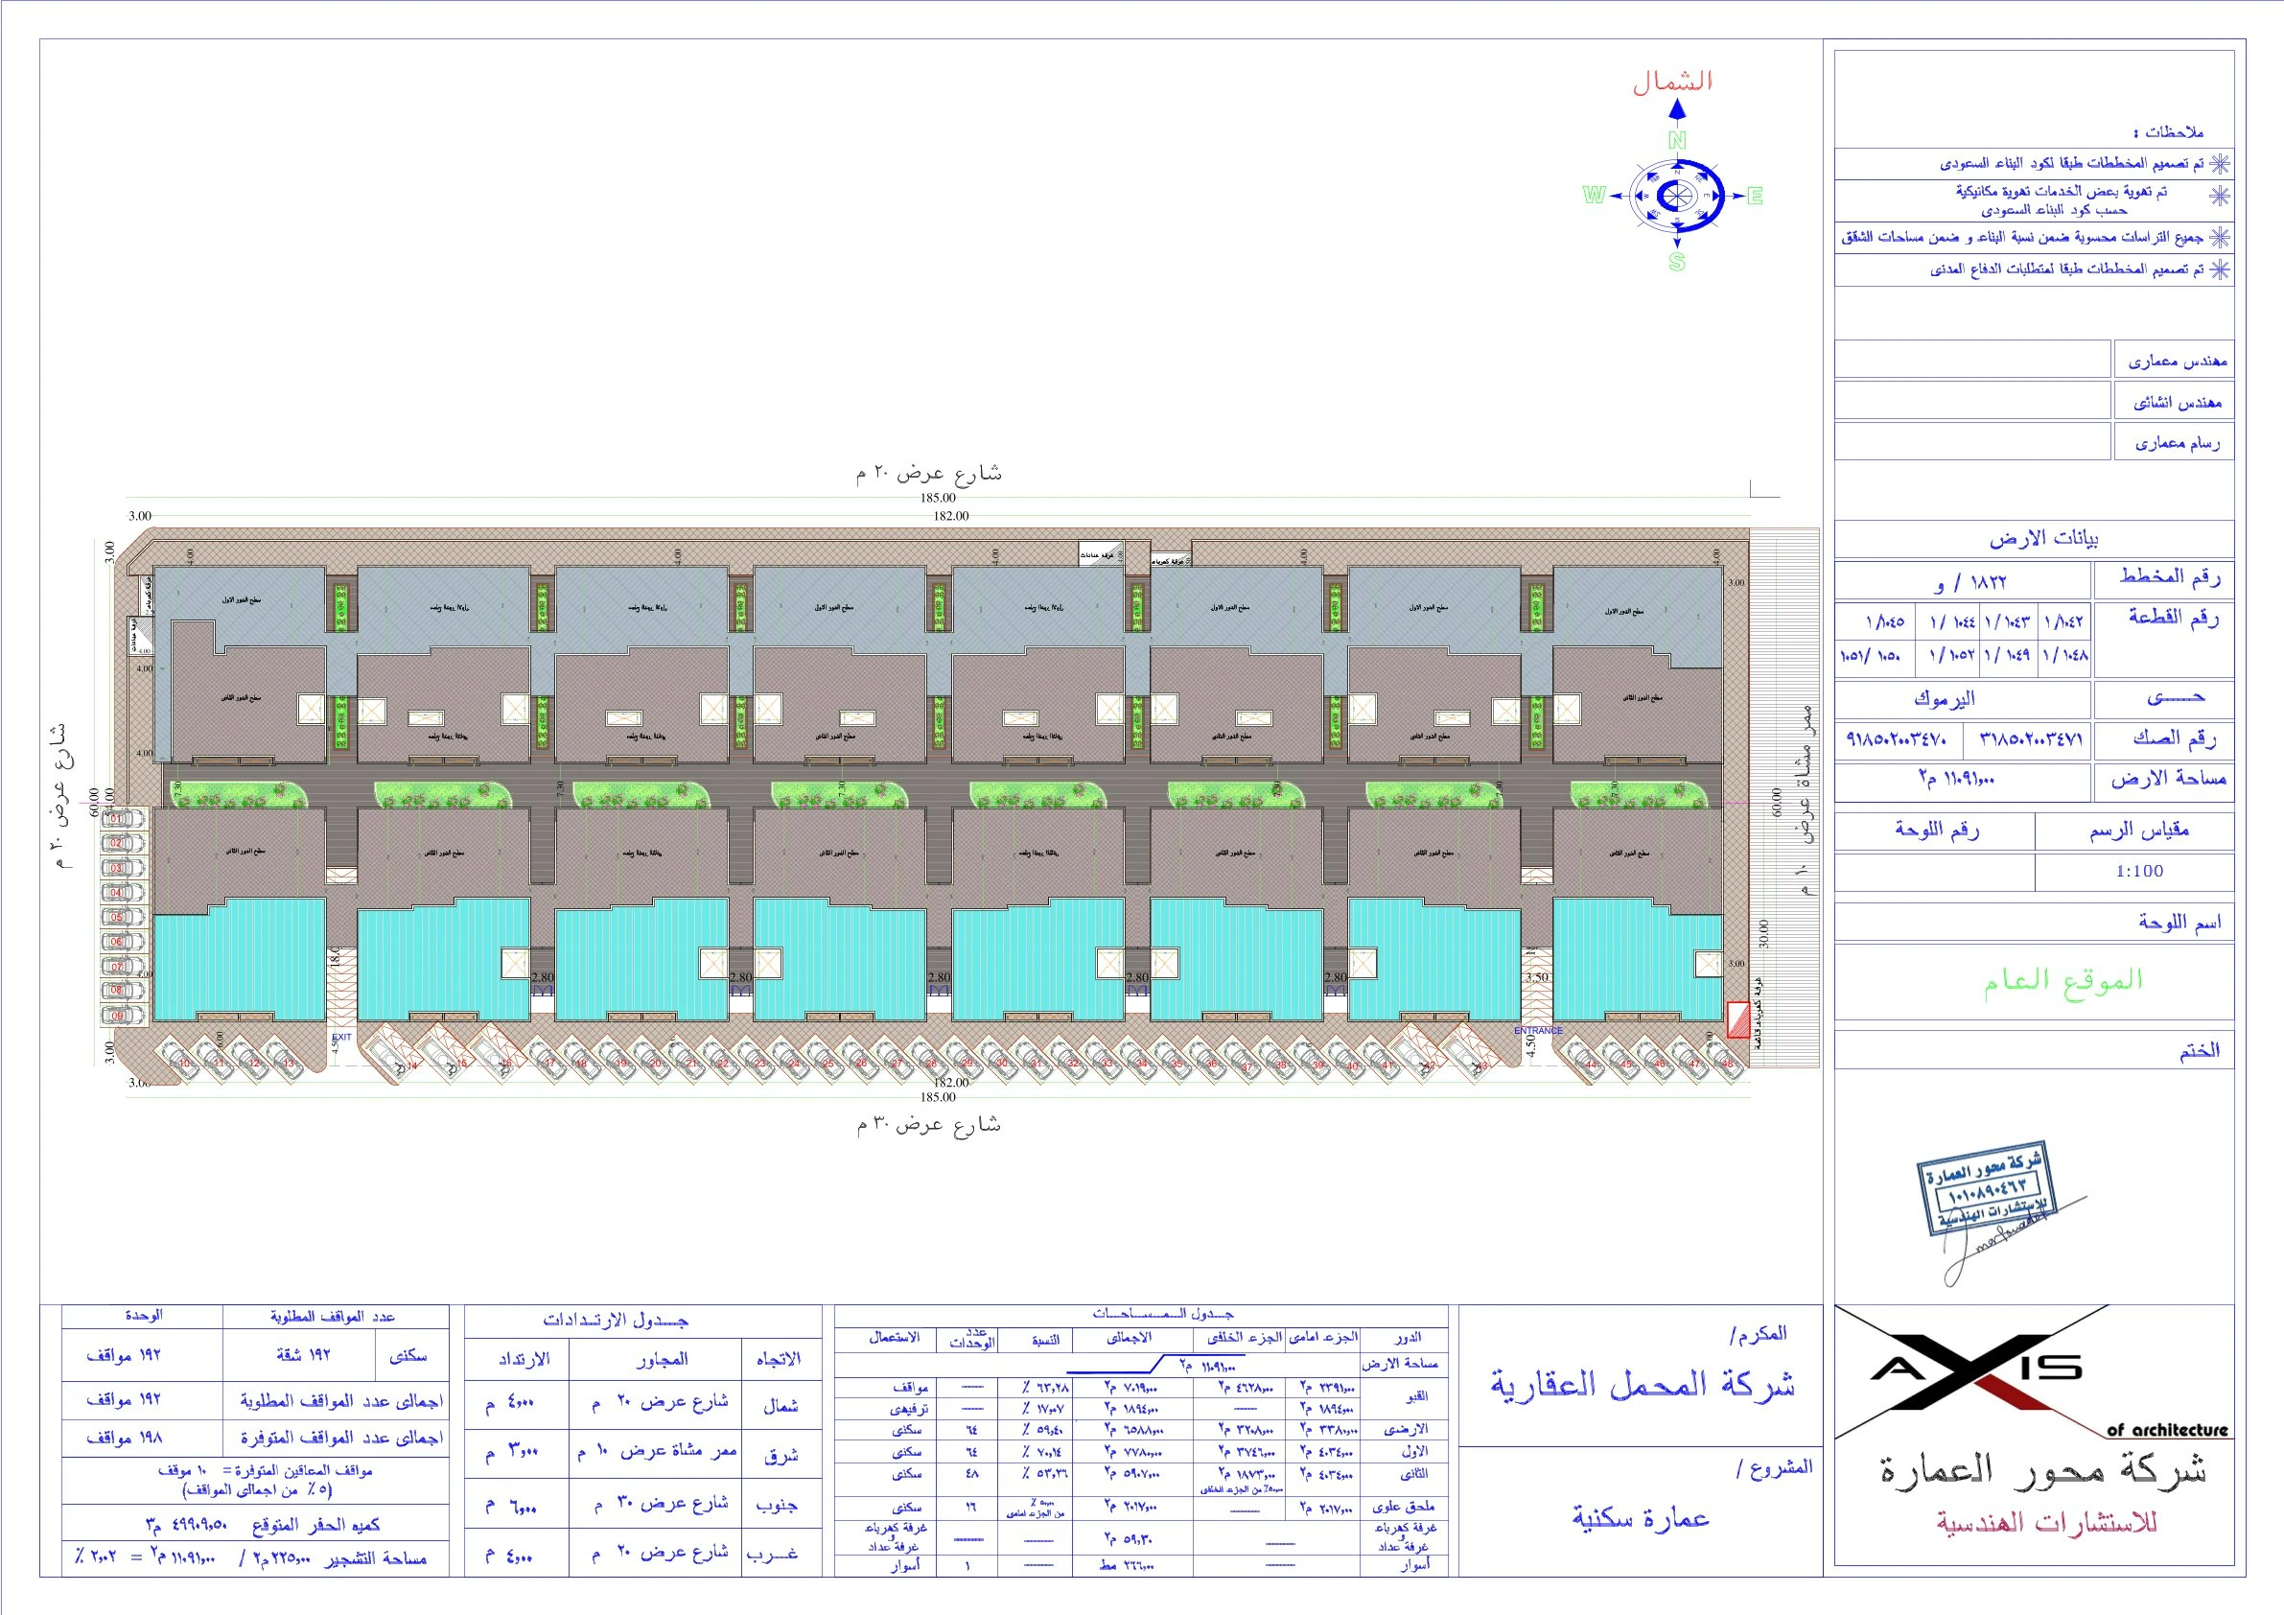Click the red hatched electrical room box
This screenshot has width=2284, height=1615.
click(x=1736, y=1020)
